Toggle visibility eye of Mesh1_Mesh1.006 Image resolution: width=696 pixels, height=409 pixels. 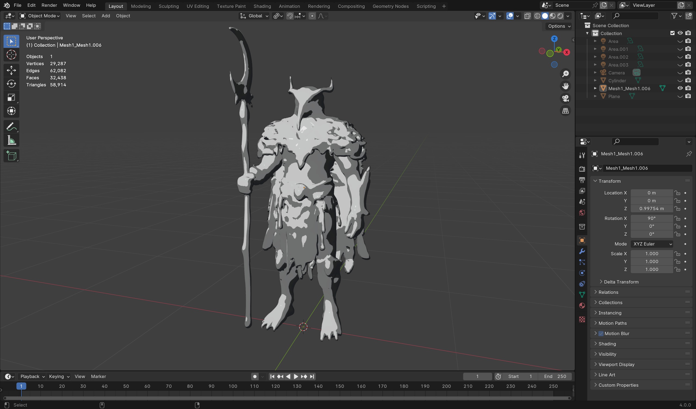(680, 88)
